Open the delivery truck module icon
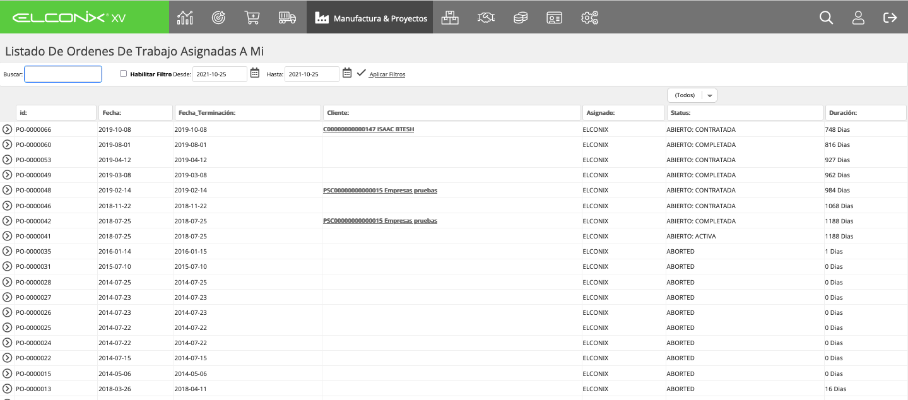908x400 pixels. 287,18
